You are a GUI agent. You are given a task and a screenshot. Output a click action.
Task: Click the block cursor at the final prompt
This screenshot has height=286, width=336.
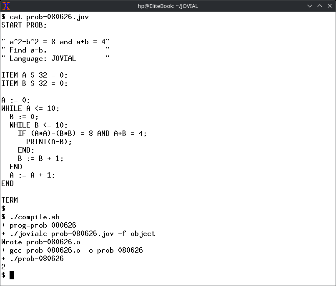pyautogui.click(x=12, y=275)
